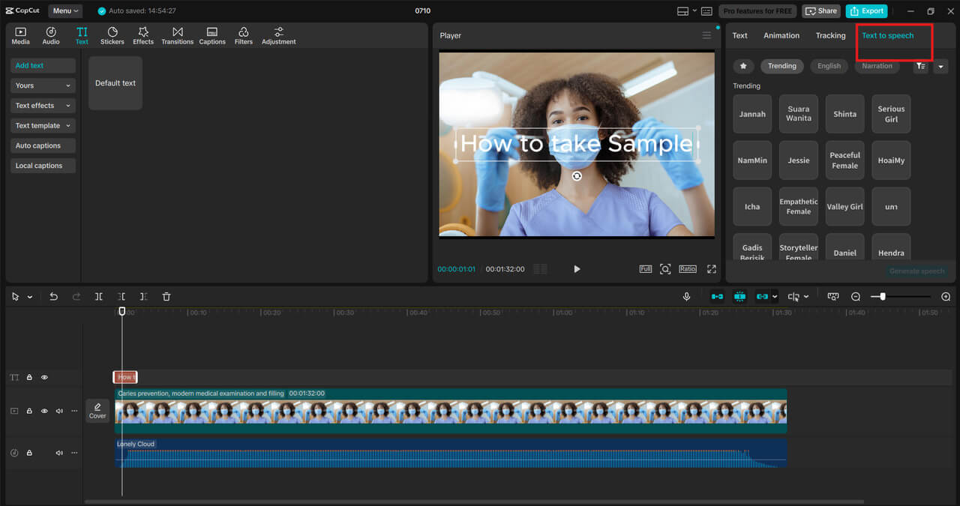Select the Audio panel icon
This screenshot has height=506, width=960.
[50, 34]
